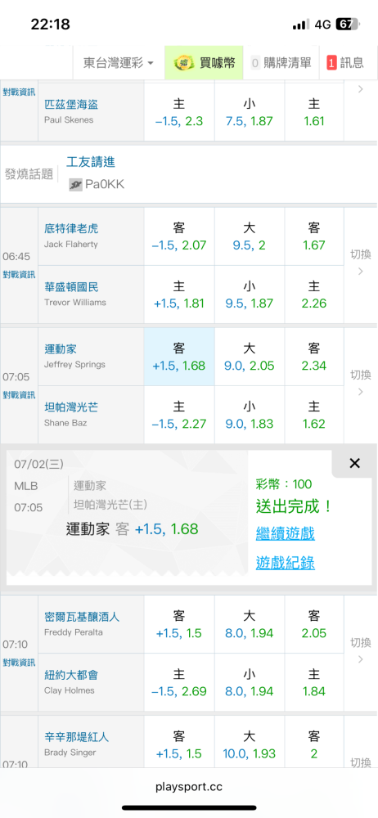The image size is (378, 818).
Task: Open 運動家 team link in game row
Action: pos(60,349)
